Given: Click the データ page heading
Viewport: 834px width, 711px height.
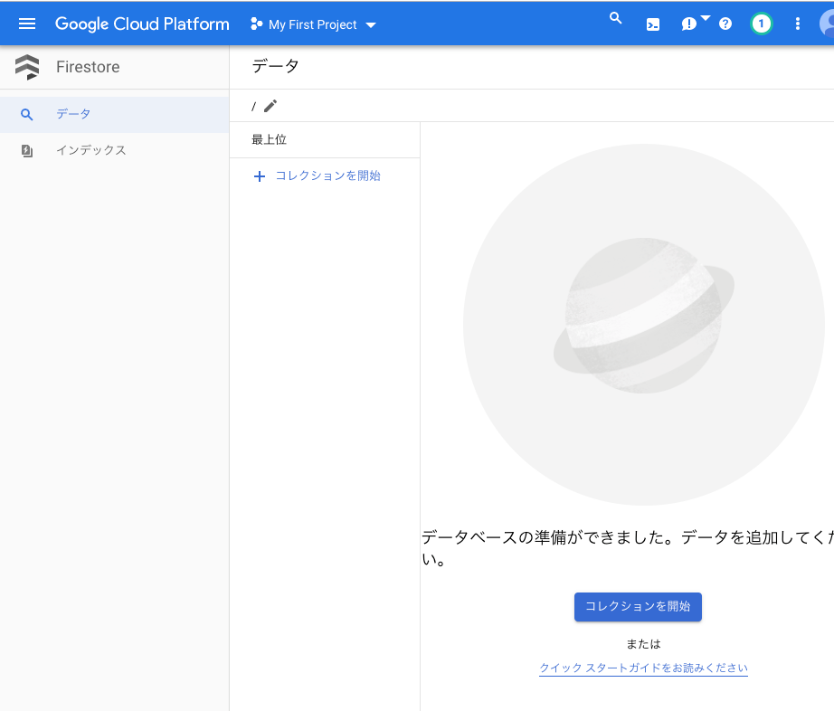Looking at the screenshot, I should [275, 66].
